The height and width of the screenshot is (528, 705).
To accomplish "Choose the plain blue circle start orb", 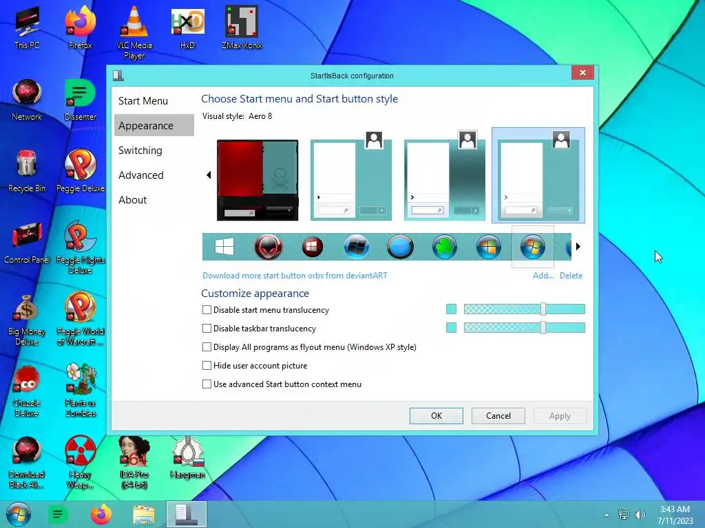I will [x=400, y=247].
